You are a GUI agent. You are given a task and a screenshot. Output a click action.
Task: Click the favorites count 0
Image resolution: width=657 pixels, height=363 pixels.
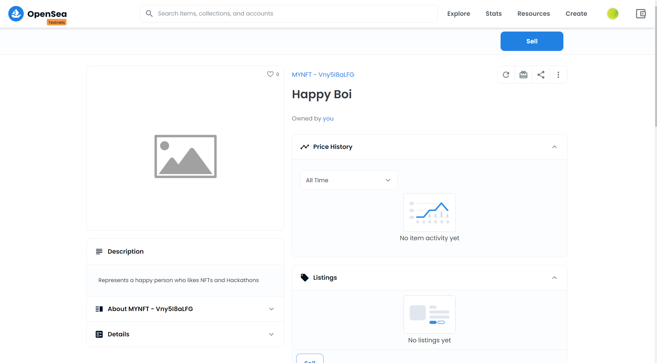pyautogui.click(x=277, y=74)
